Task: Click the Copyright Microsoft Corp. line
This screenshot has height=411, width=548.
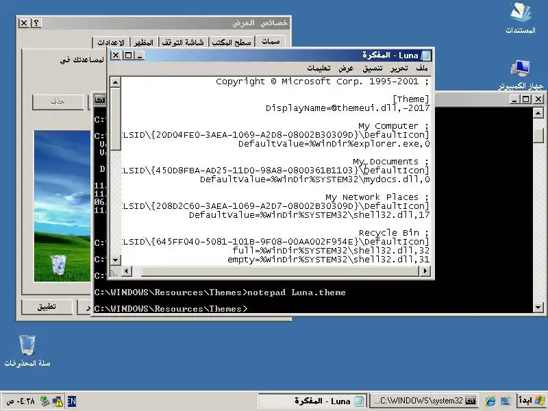Action: coord(322,82)
